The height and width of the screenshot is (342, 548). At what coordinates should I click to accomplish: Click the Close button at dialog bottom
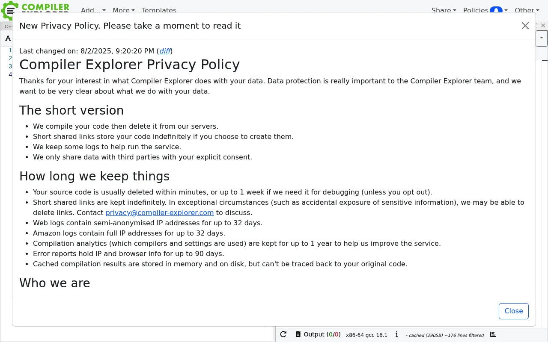point(514,311)
